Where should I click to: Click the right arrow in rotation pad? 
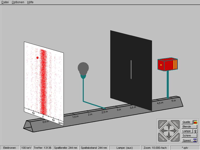[x=174, y=130]
